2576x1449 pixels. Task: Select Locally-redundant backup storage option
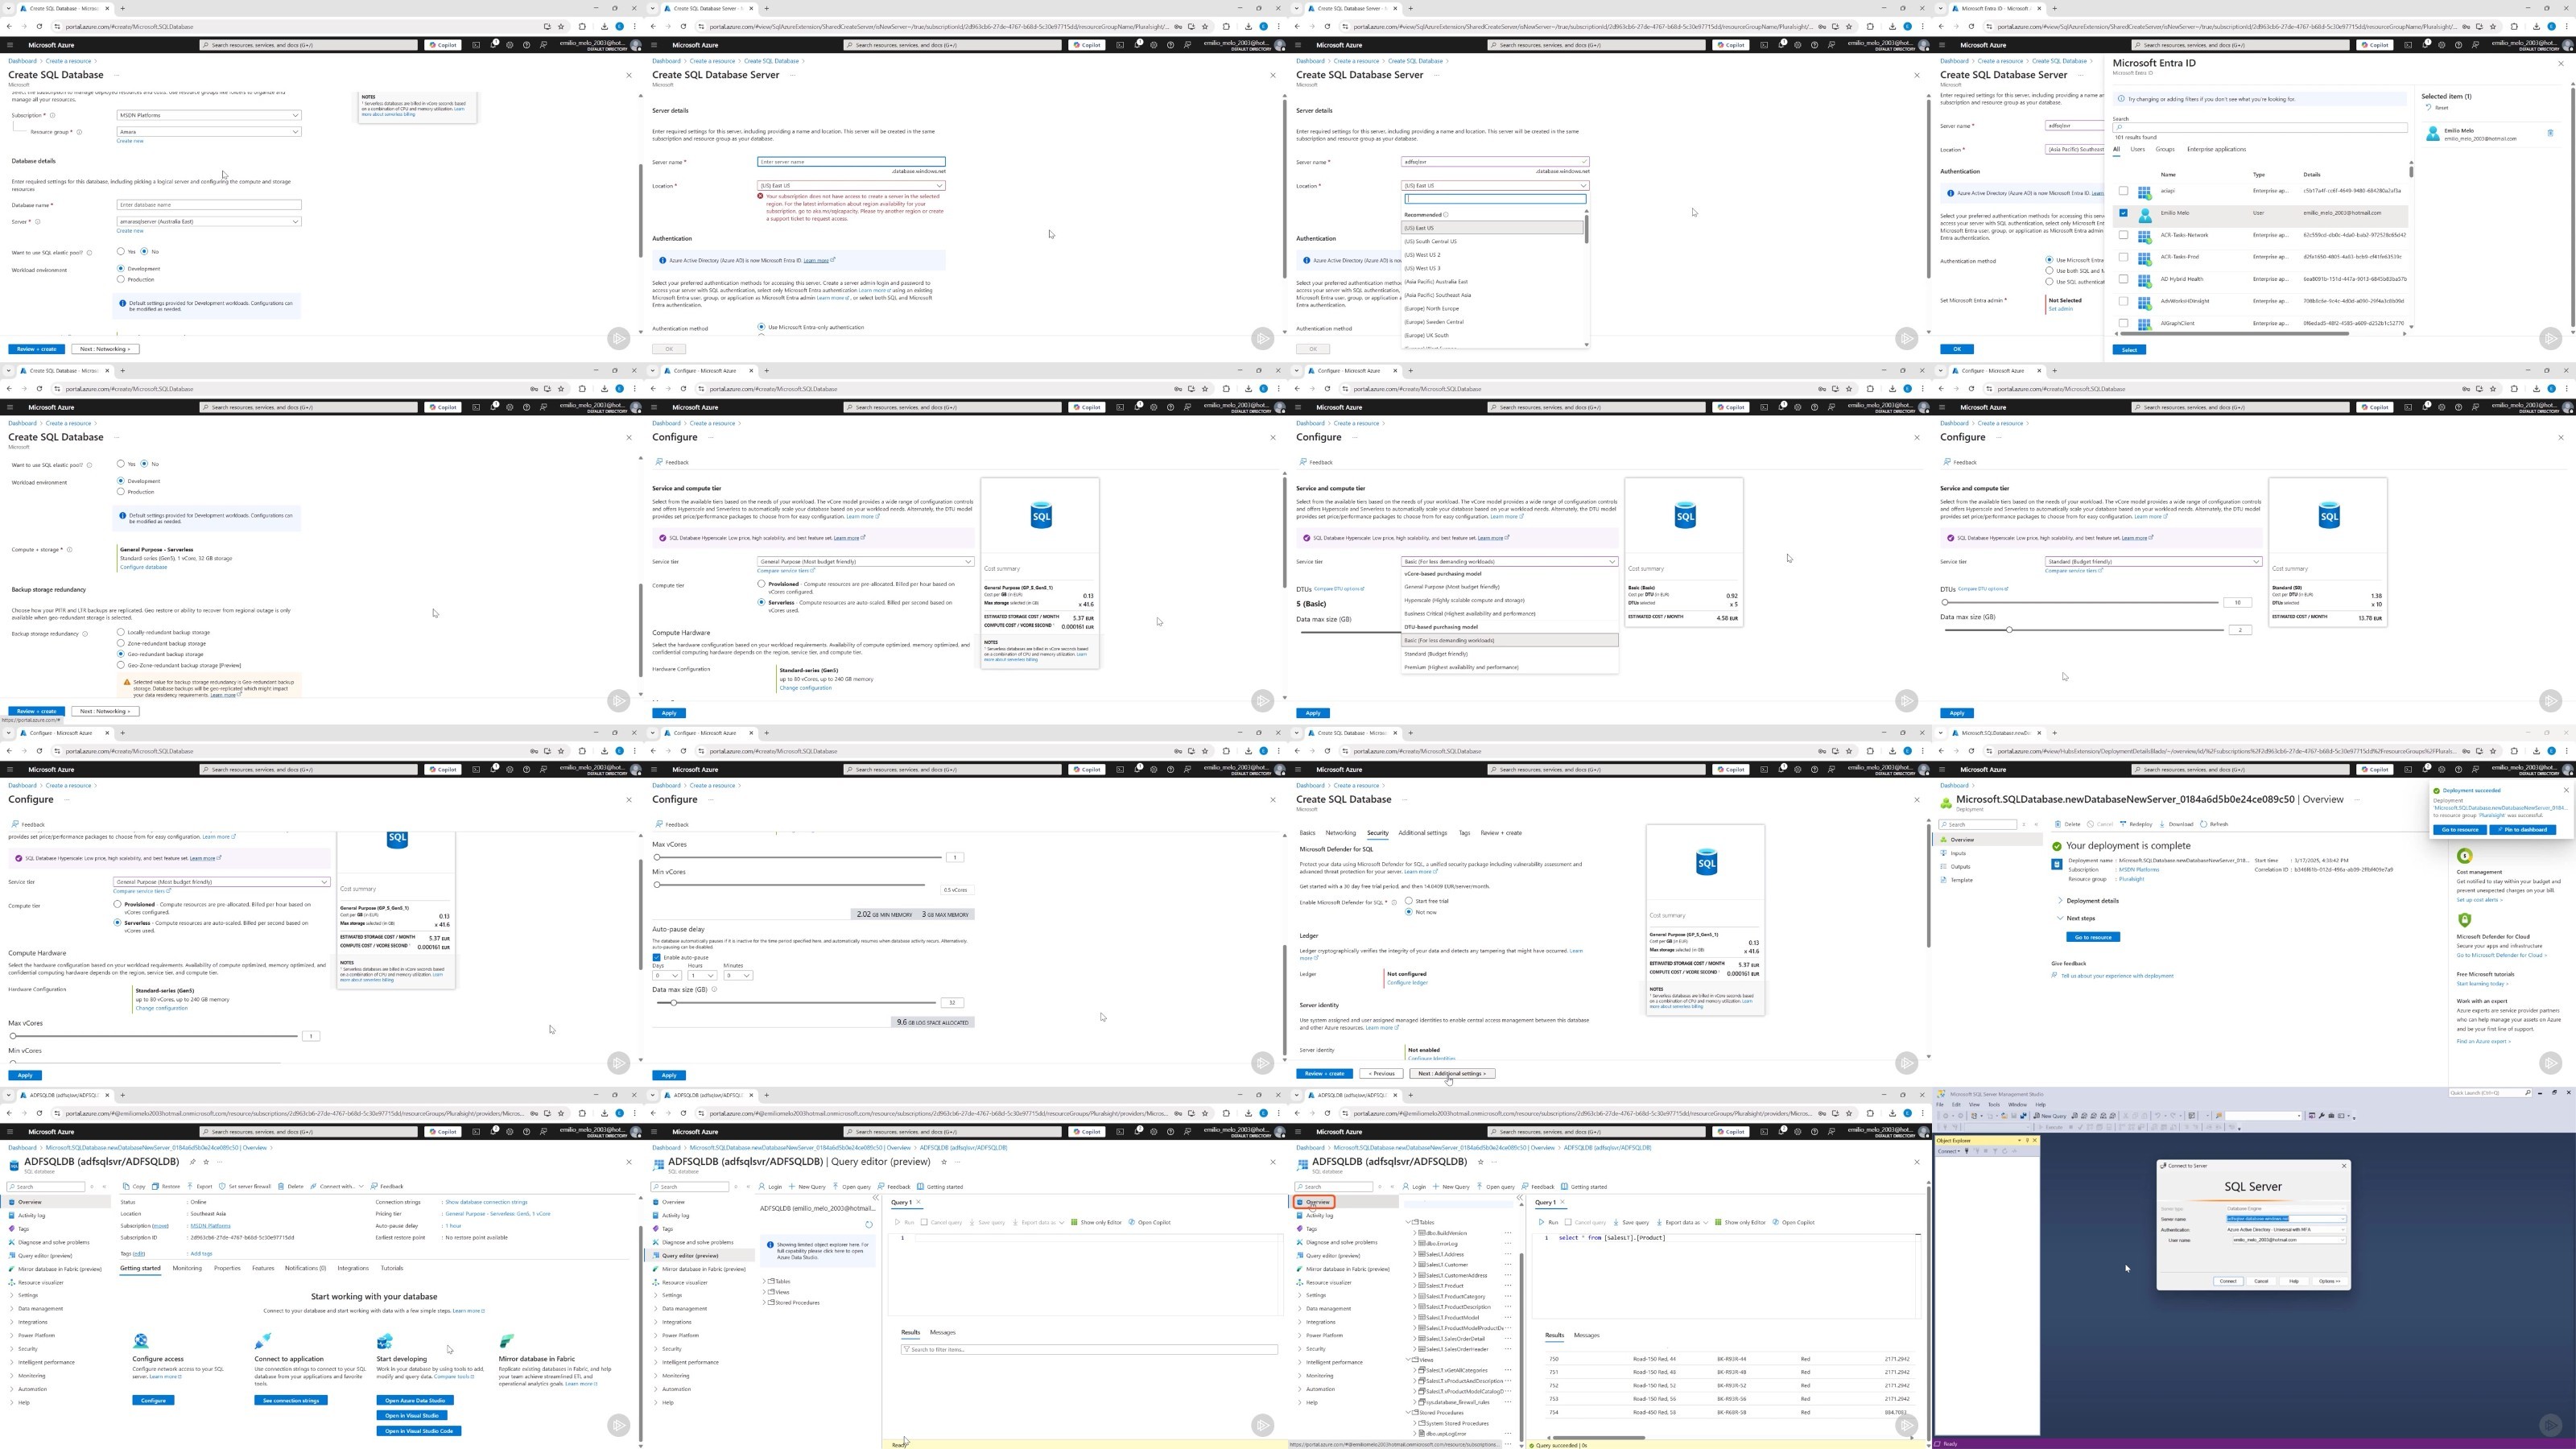click(x=121, y=632)
